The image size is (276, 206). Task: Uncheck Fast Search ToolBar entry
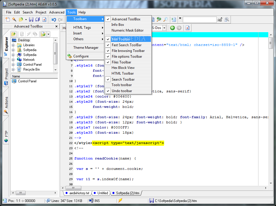(x=128, y=45)
